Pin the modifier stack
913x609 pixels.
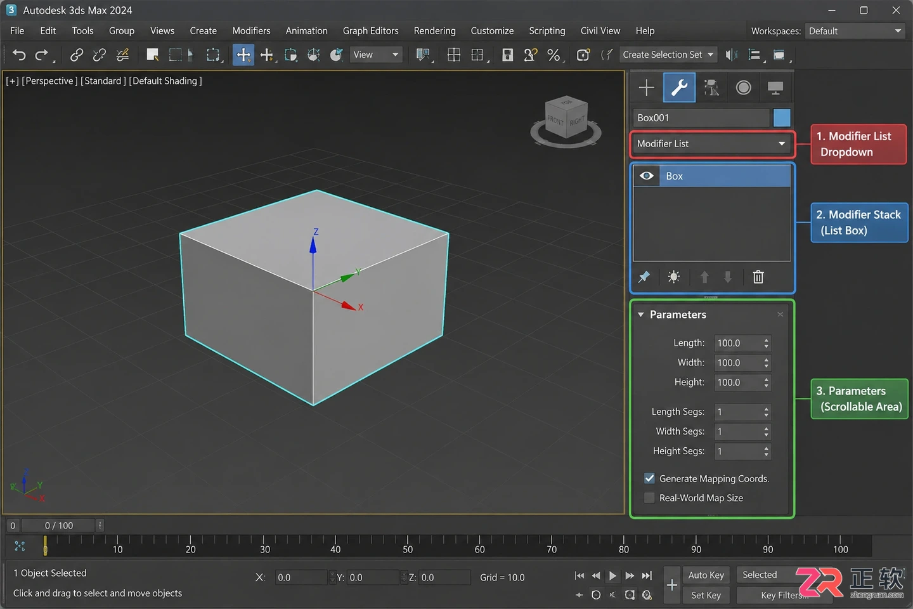644,277
